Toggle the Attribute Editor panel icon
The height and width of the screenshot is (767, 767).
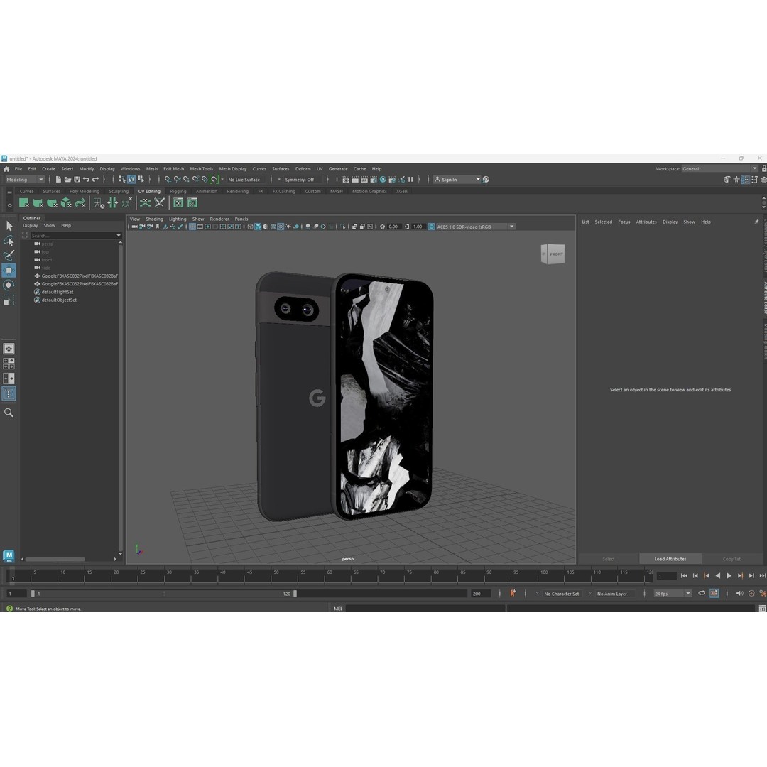tap(745, 180)
